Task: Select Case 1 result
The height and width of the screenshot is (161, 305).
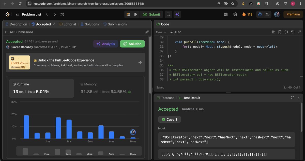Action: [x=170, y=119]
